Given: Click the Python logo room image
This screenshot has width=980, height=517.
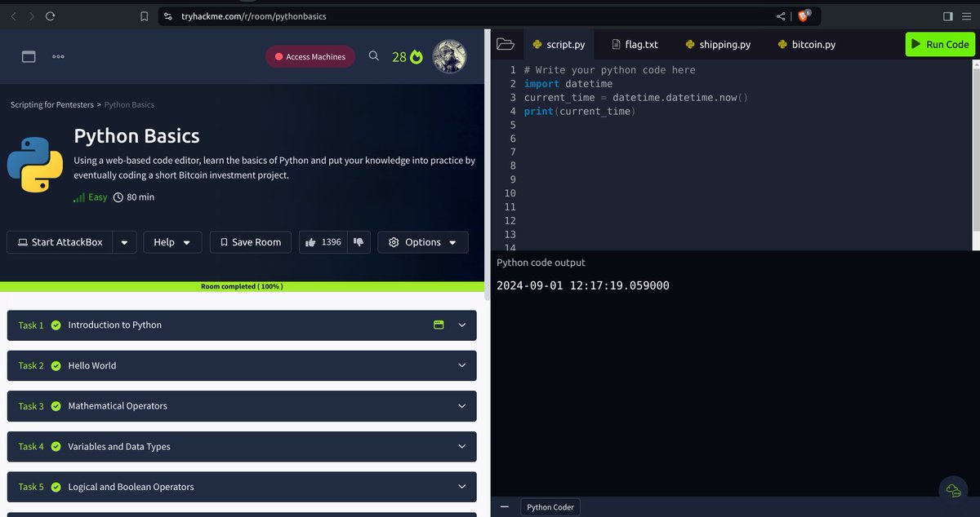Looking at the screenshot, I should [x=35, y=164].
